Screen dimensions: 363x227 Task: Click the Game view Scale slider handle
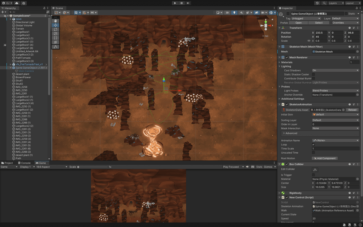tap(78, 167)
